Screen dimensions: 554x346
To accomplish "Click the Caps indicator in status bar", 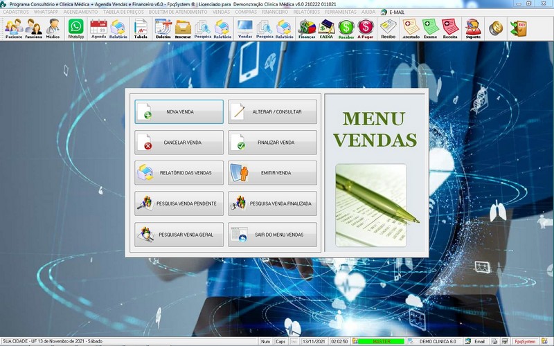I will [x=280, y=341].
